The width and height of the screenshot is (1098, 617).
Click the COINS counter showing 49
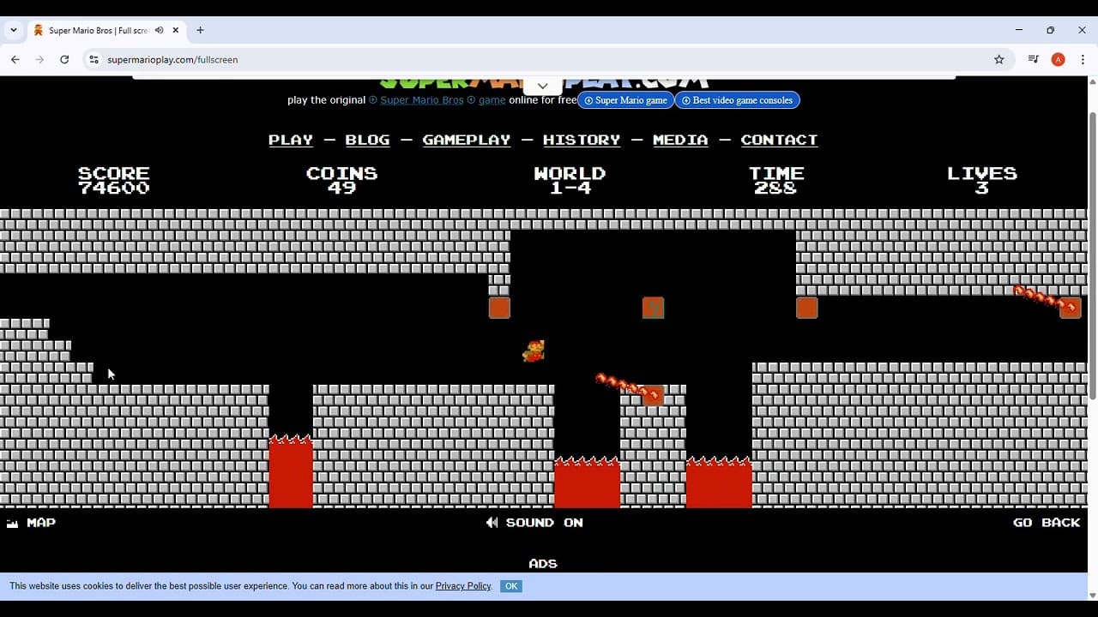341,180
